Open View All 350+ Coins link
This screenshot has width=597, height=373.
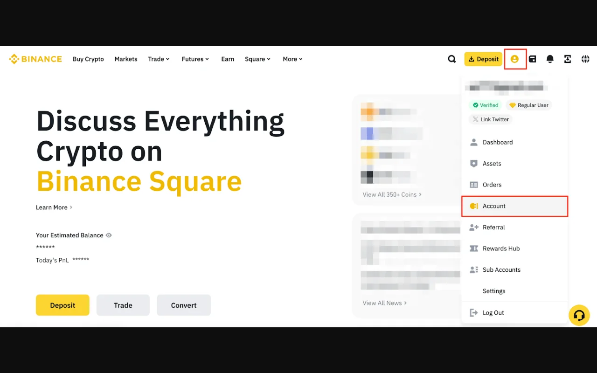[392, 194]
